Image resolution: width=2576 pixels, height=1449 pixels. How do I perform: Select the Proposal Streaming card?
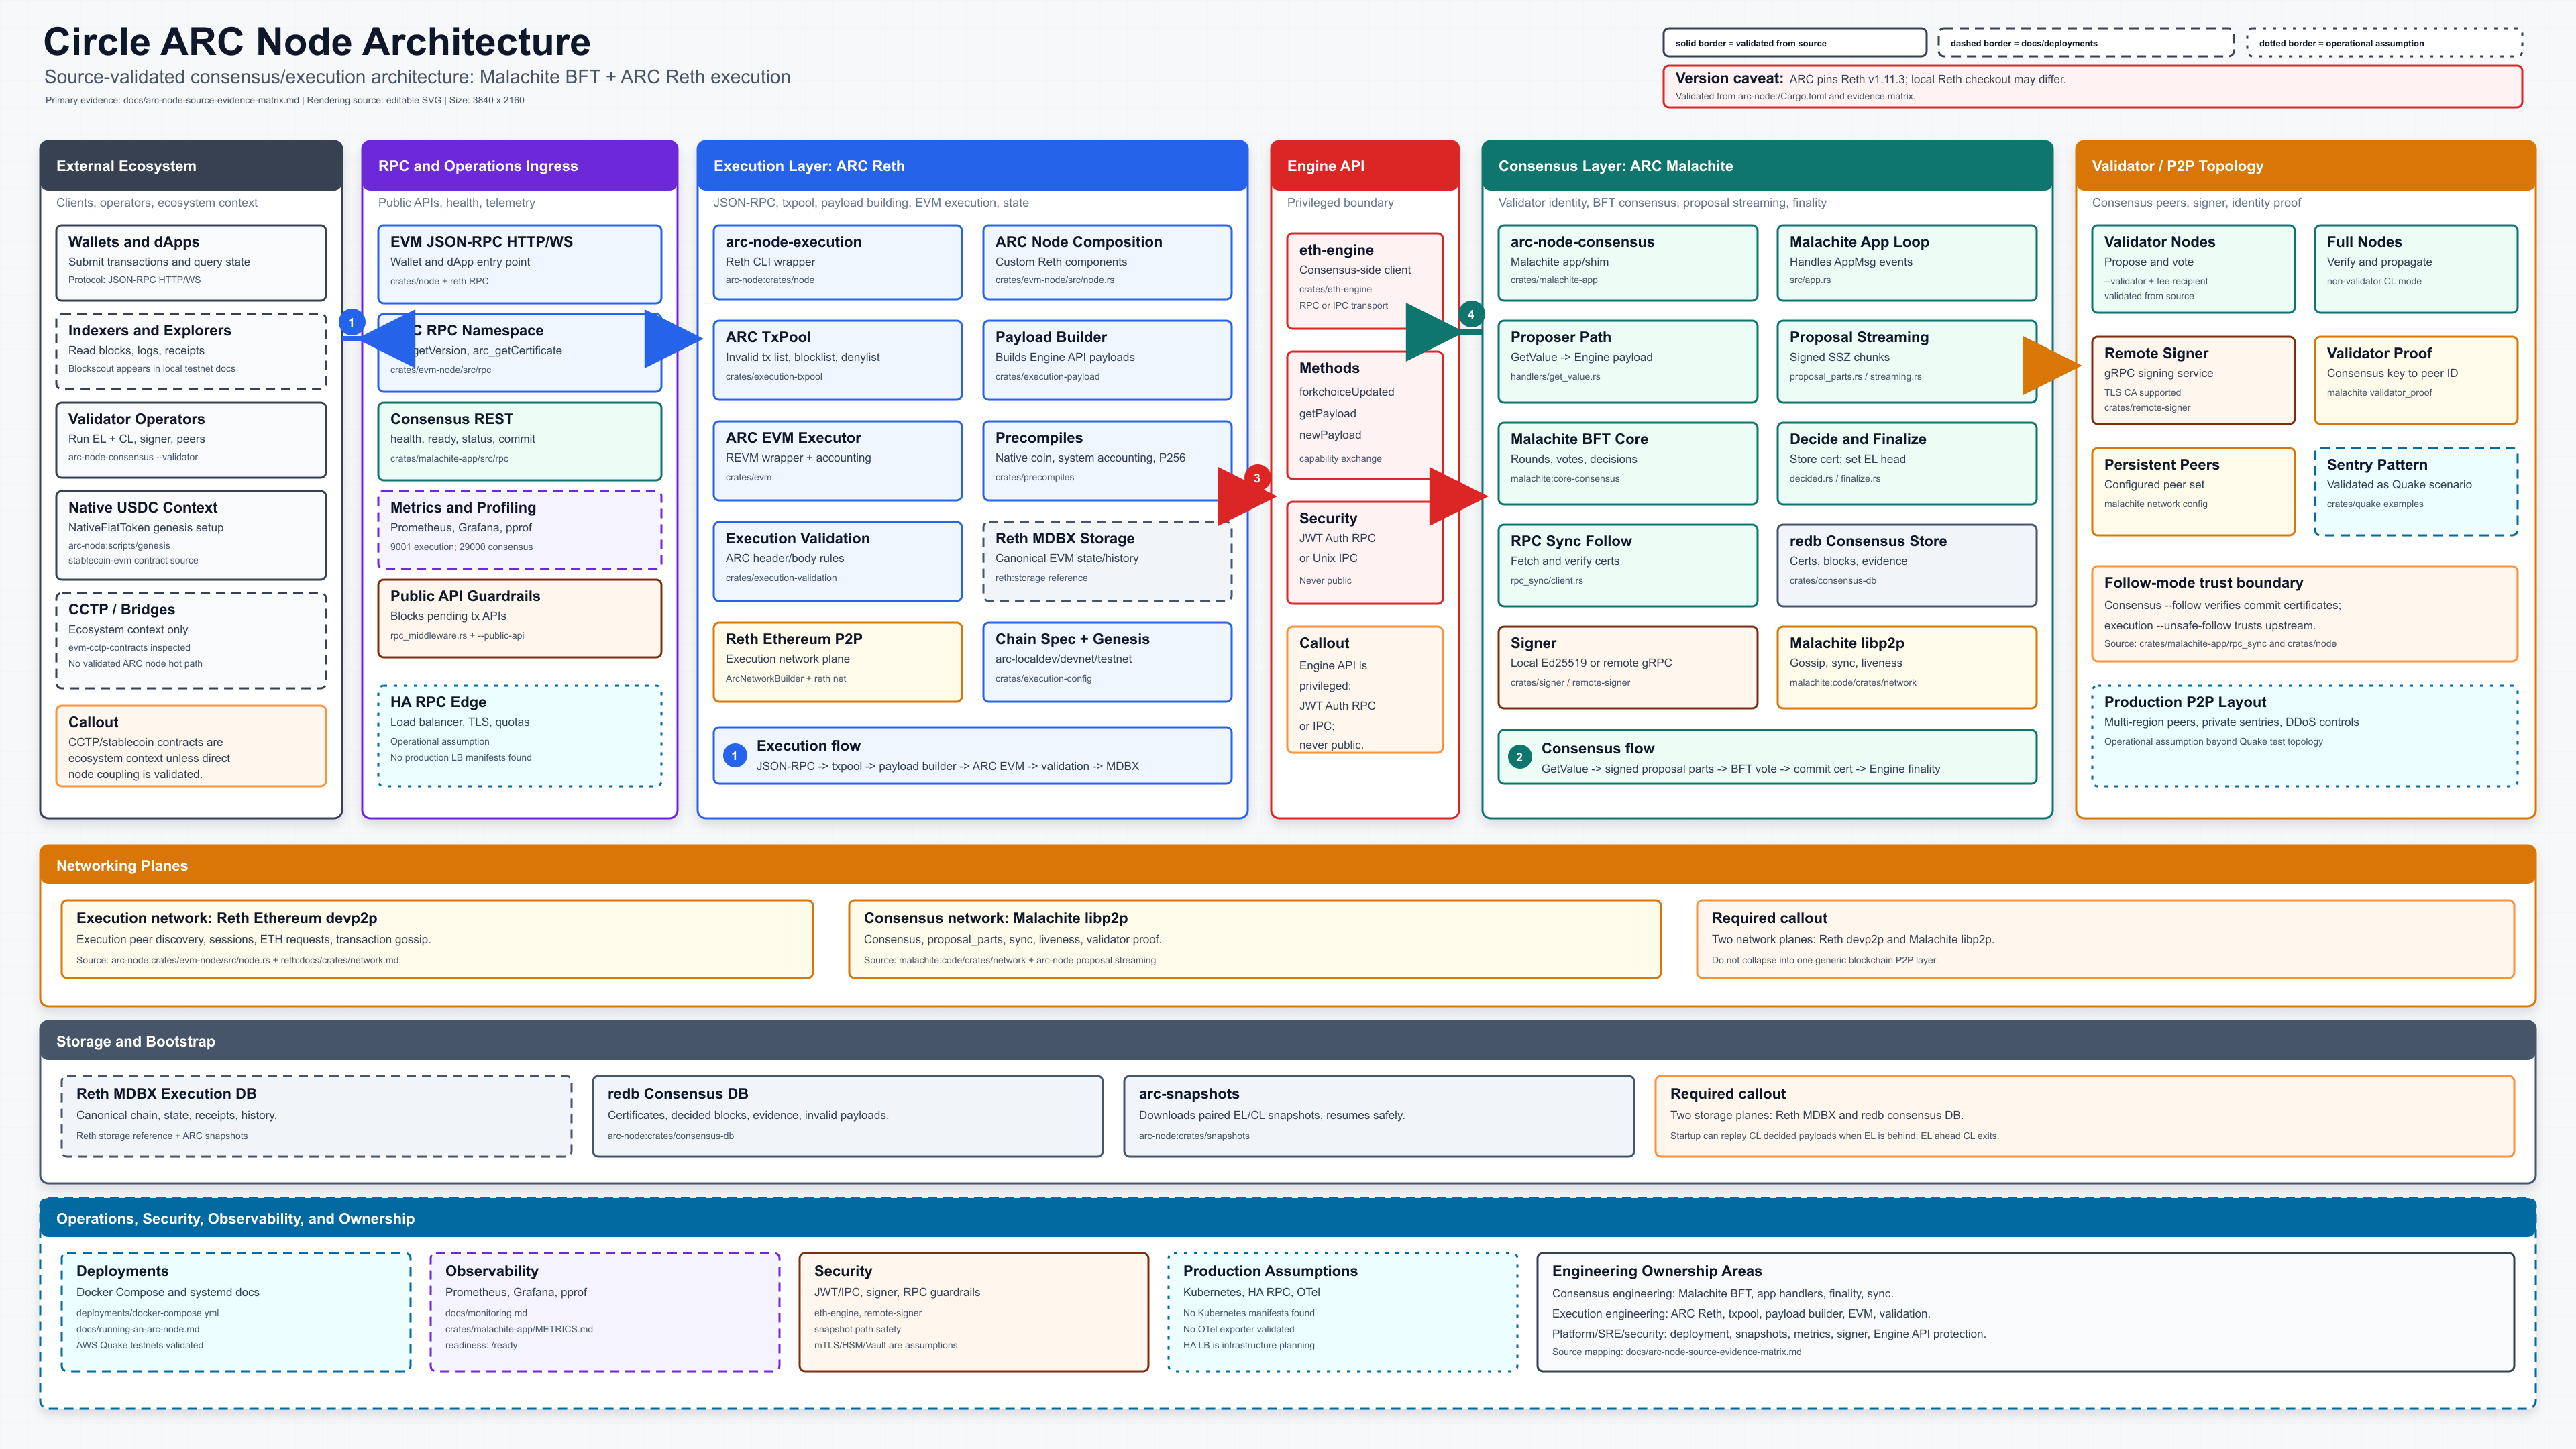pyautogui.click(x=1906, y=361)
